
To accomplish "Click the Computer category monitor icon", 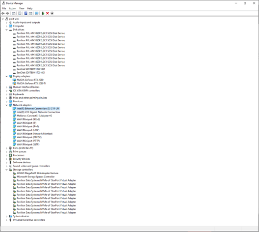I will (x=10, y=26).
